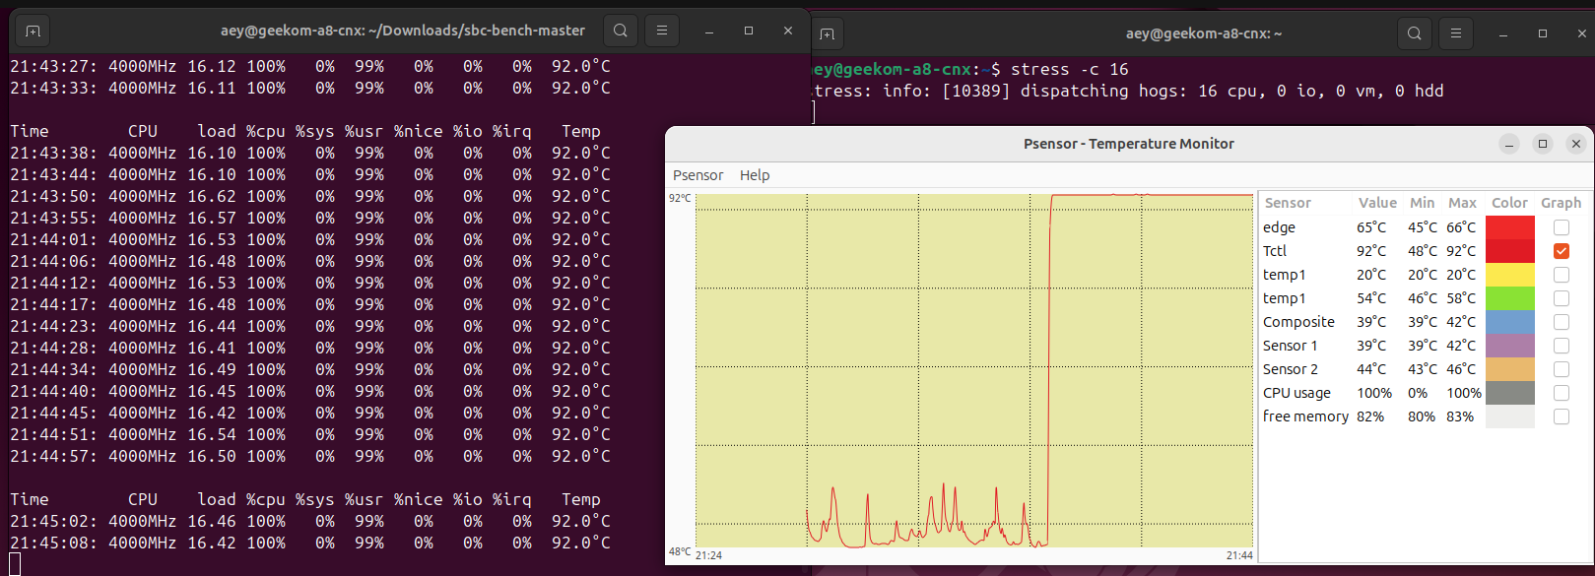Screen dimensions: 1595x576
Task: Click the free memory color swatch
Action: tap(1510, 416)
